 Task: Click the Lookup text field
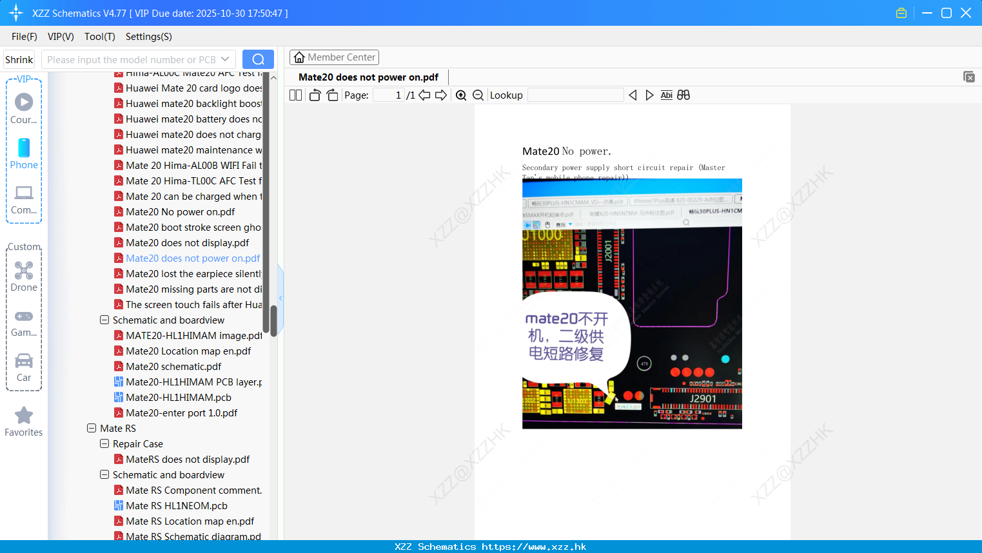pos(575,95)
